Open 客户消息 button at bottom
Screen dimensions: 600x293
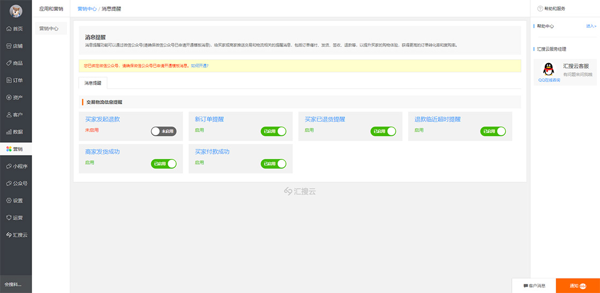tap(534, 286)
